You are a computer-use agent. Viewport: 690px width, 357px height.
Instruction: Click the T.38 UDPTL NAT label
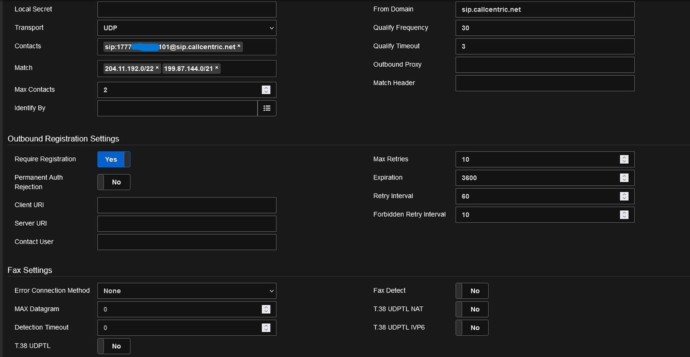[398, 309]
